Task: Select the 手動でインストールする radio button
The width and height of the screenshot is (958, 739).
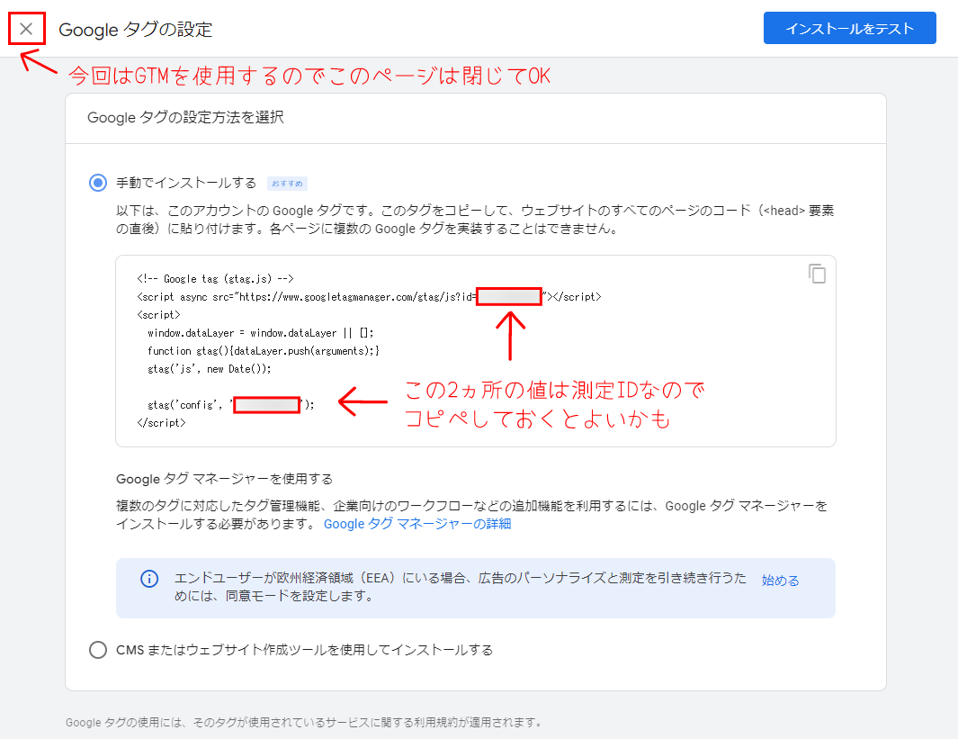Action: tap(98, 184)
